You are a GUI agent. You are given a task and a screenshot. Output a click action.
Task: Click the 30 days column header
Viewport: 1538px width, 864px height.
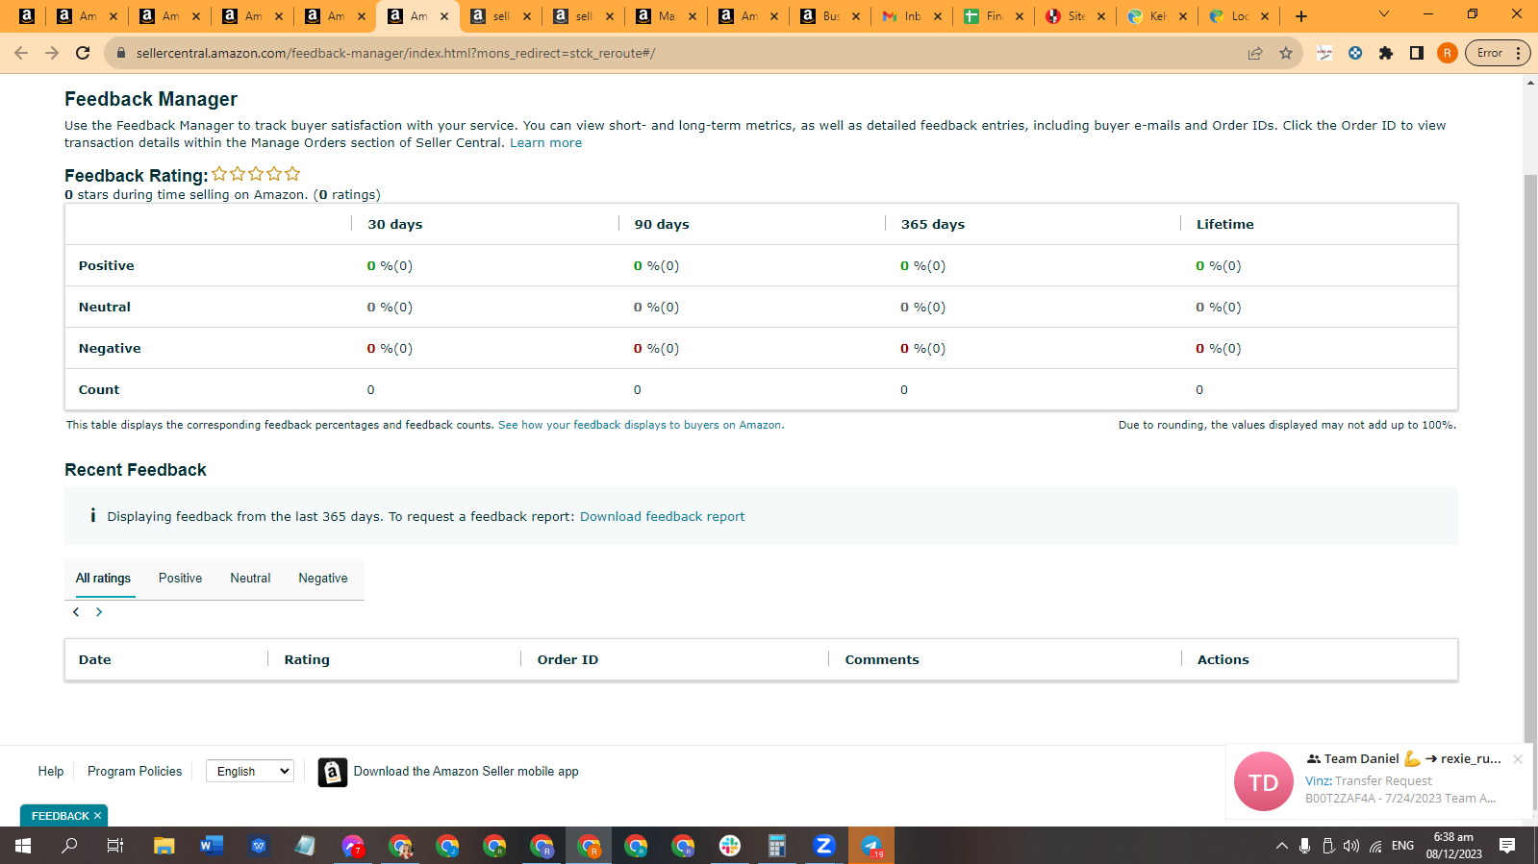(394, 225)
